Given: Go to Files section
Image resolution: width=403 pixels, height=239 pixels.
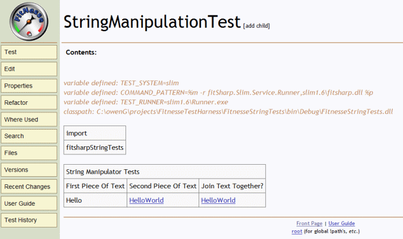Looking at the screenshot, I should pos(29,153).
